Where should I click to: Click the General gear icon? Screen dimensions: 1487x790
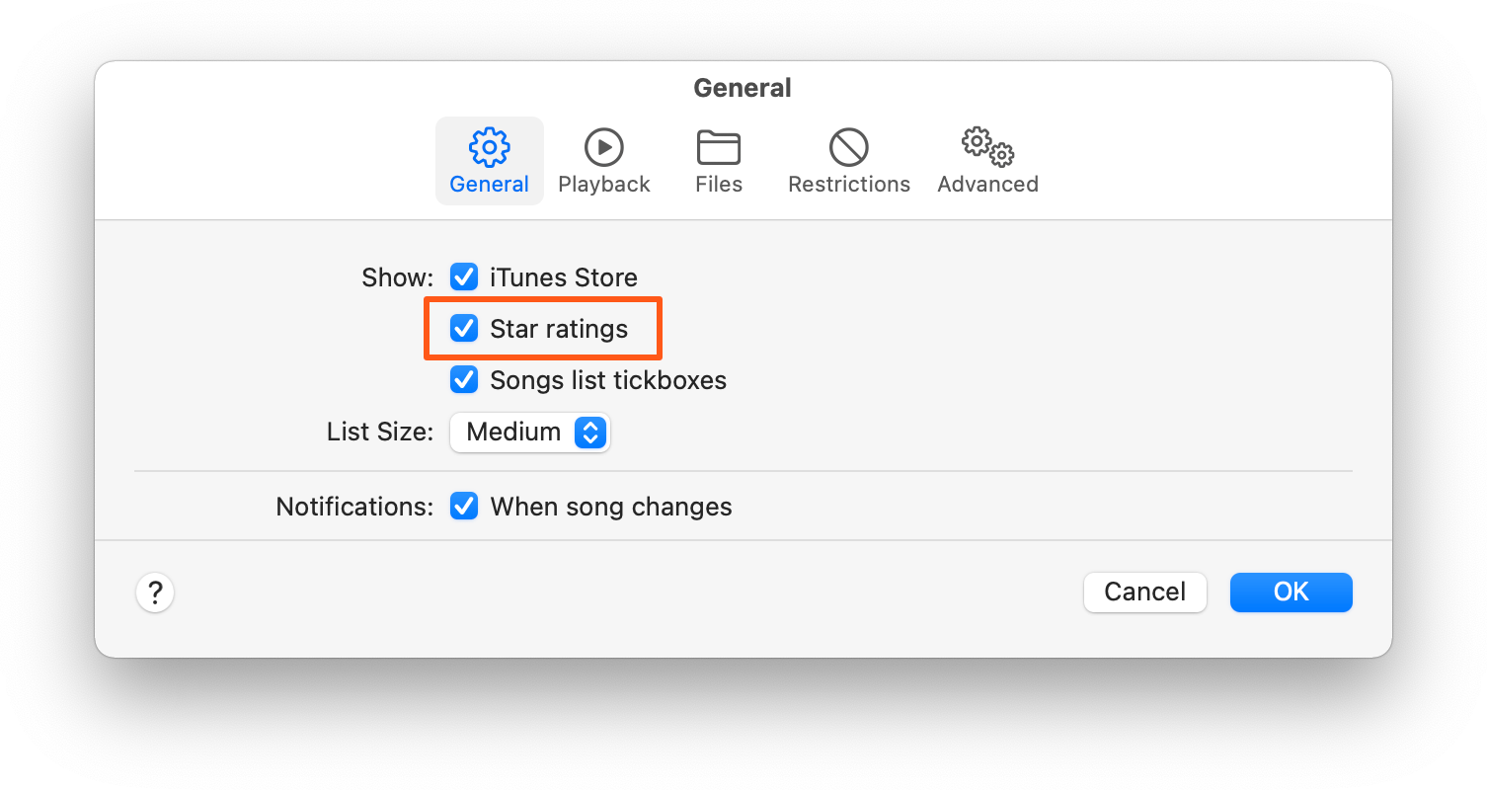point(489,147)
